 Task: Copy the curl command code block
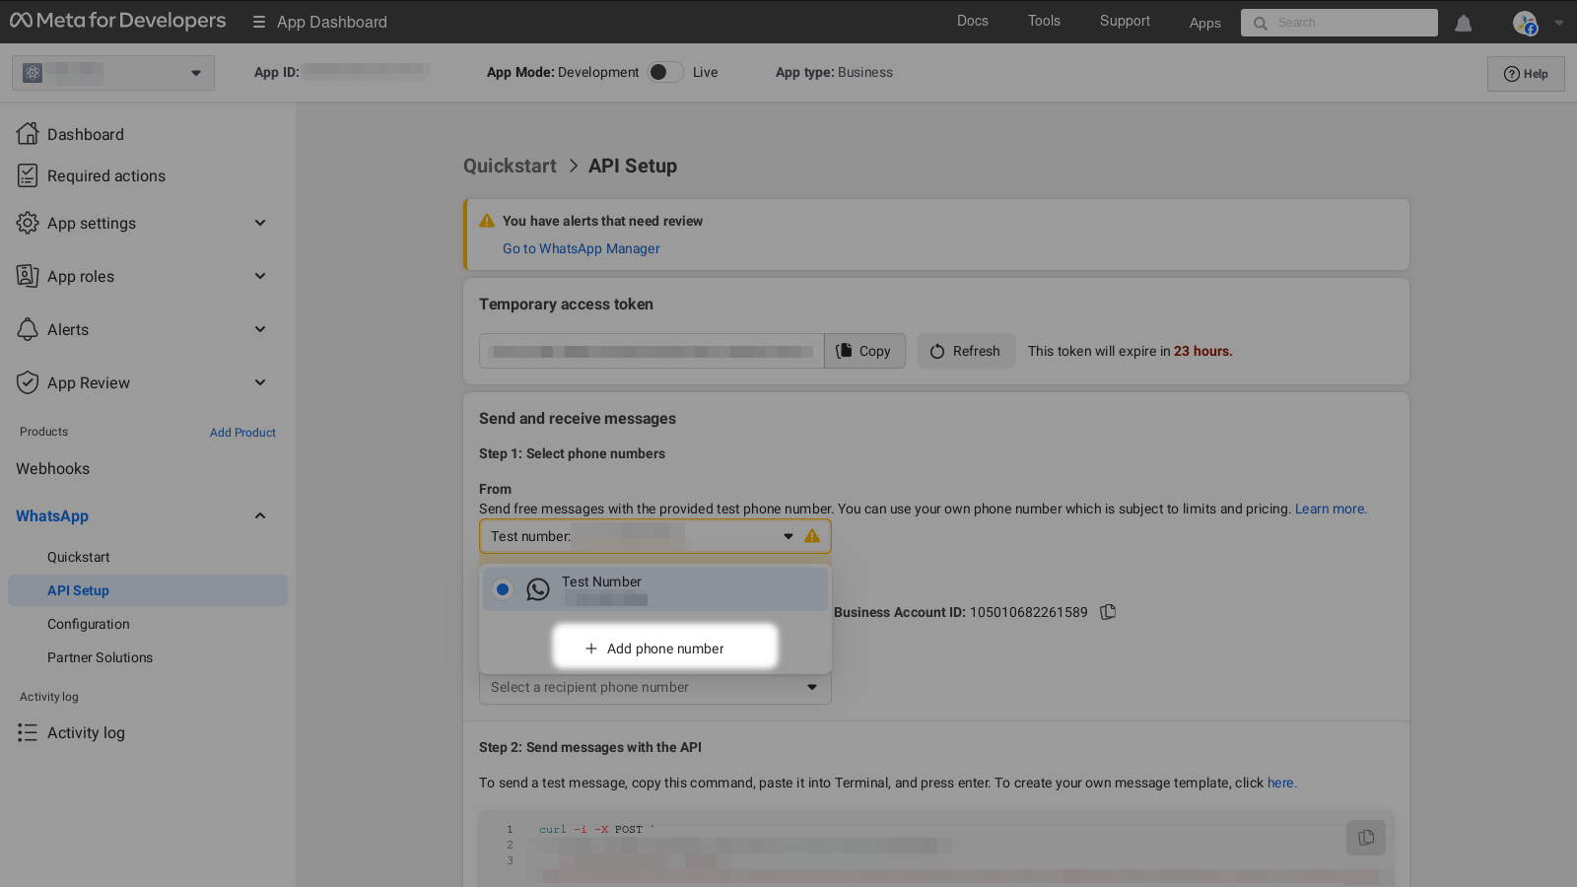(1366, 838)
